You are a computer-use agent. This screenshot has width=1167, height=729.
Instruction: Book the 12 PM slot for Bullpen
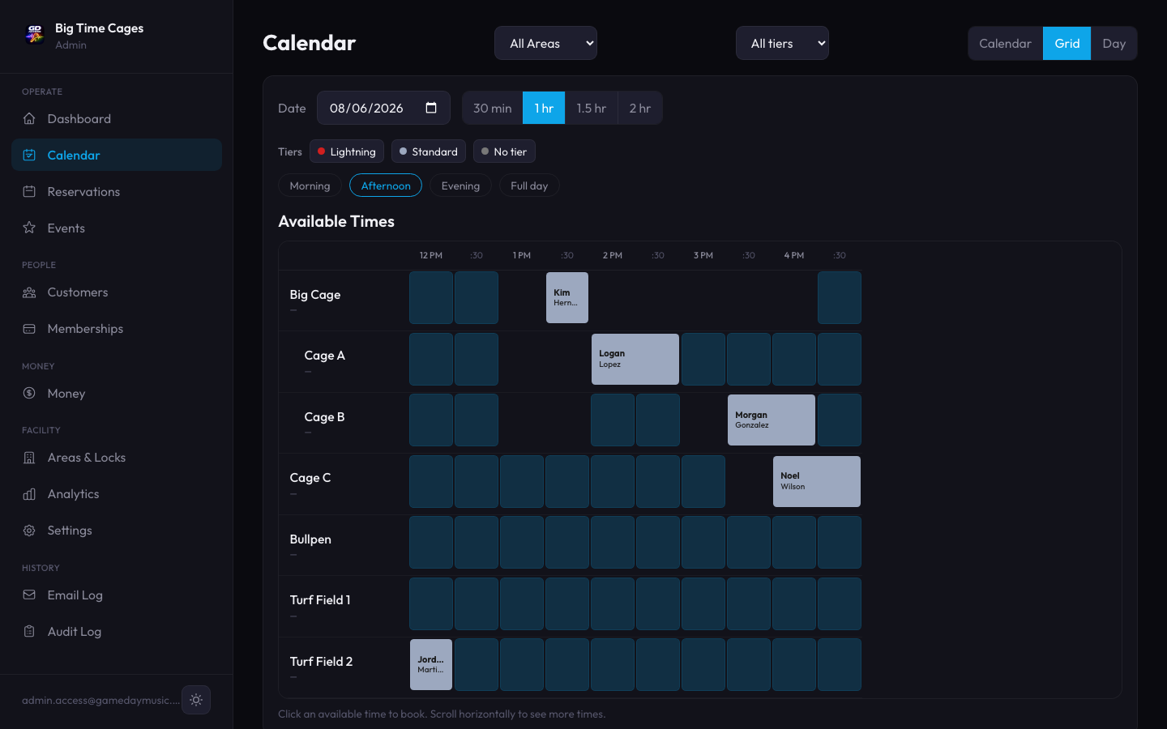431,542
